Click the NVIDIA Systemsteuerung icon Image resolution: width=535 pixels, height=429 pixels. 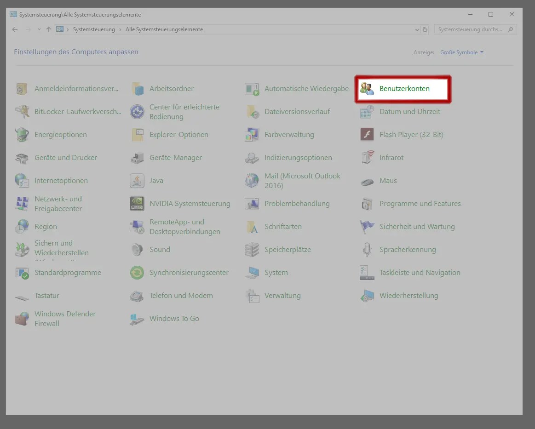point(137,204)
